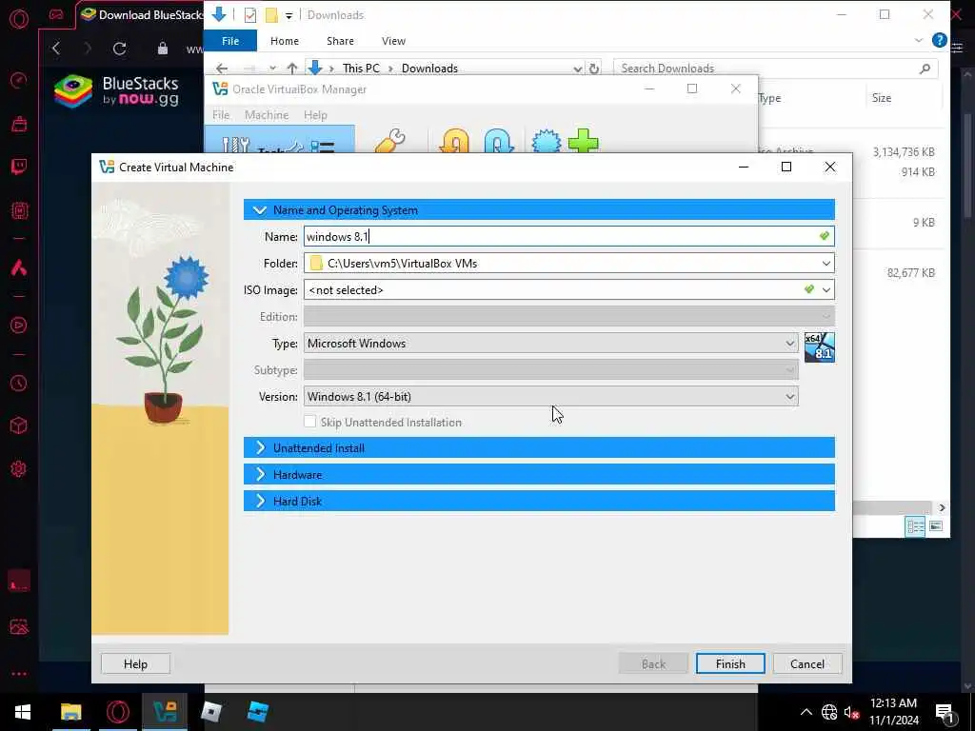Screen dimensions: 975x731
Task: Open Help menu in VirtualBox Manager
Action: [x=315, y=115]
